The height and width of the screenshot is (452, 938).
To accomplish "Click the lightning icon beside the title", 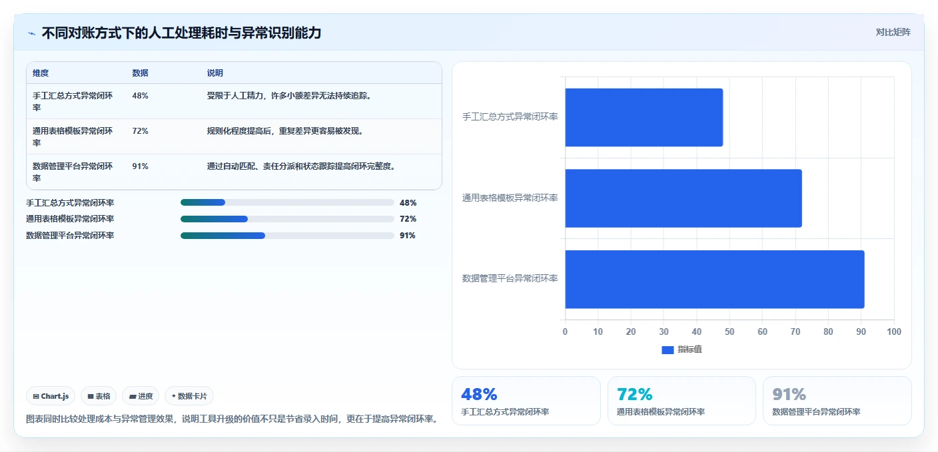I will (31, 33).
